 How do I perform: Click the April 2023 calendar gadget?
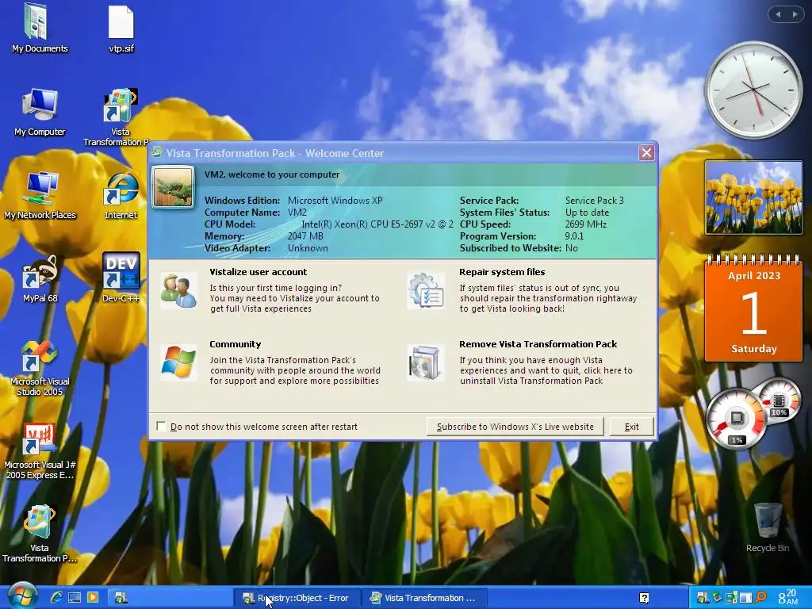(753, 308)
